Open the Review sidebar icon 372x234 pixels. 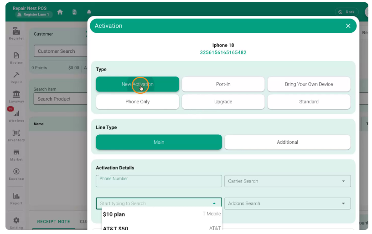pos(16,58)
